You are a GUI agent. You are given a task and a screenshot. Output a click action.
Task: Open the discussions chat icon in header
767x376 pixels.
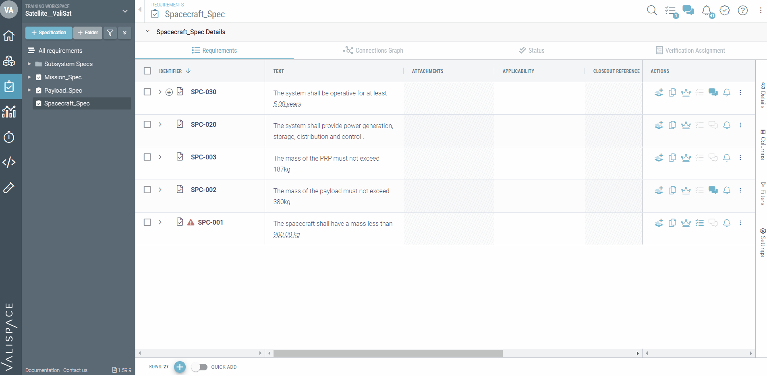(x=688, y=10)
